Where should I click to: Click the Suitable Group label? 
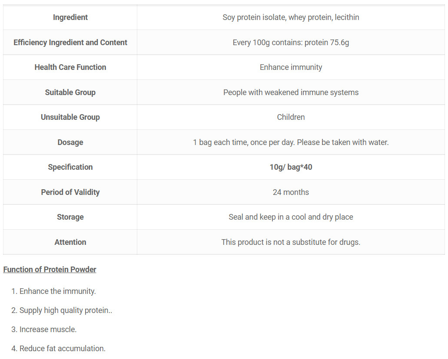(x=70, y=92)
